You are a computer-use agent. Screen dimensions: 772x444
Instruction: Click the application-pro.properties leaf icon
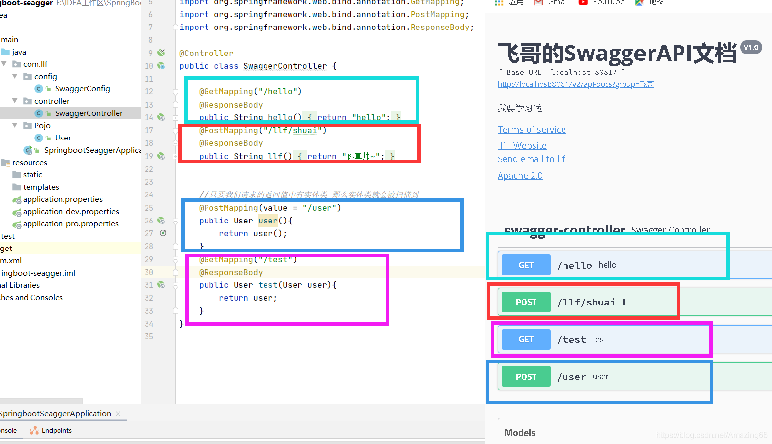click(x=17, y=224)
